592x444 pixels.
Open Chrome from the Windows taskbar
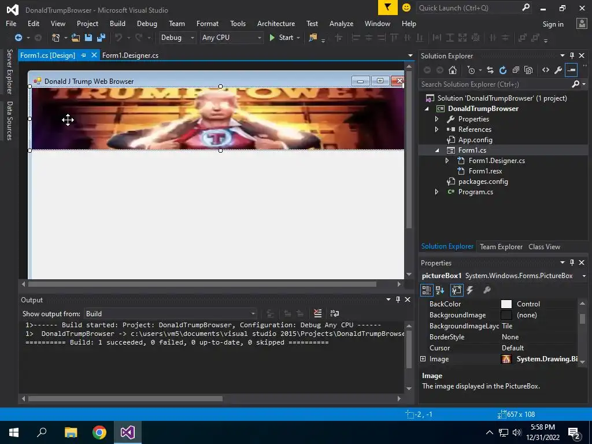tap(99, 432)
